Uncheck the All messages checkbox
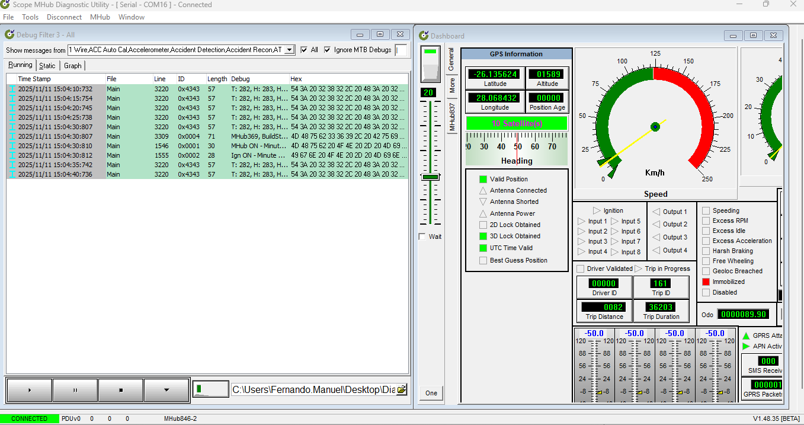This screenshot has height=425, width=804. click(x=304, y=50)
